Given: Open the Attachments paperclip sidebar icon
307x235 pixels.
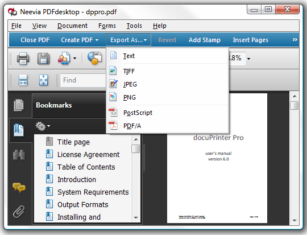Looking at the screenshot, I should [x=19, y=212].
